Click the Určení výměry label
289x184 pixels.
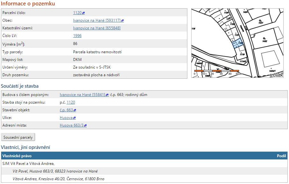point(15,67)
